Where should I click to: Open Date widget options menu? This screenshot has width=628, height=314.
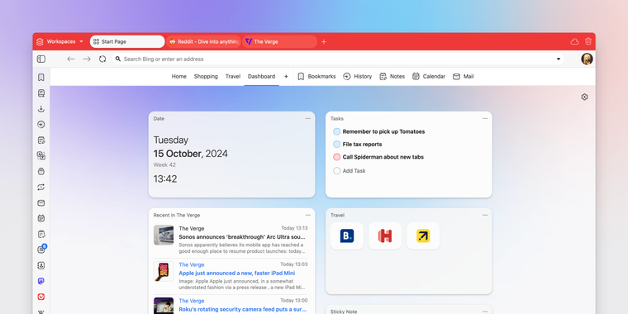coord(308,118)
